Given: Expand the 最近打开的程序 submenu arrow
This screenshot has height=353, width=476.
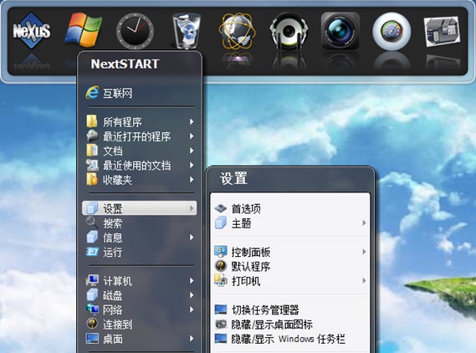Looking at the screenshot, I should point(192,136).
